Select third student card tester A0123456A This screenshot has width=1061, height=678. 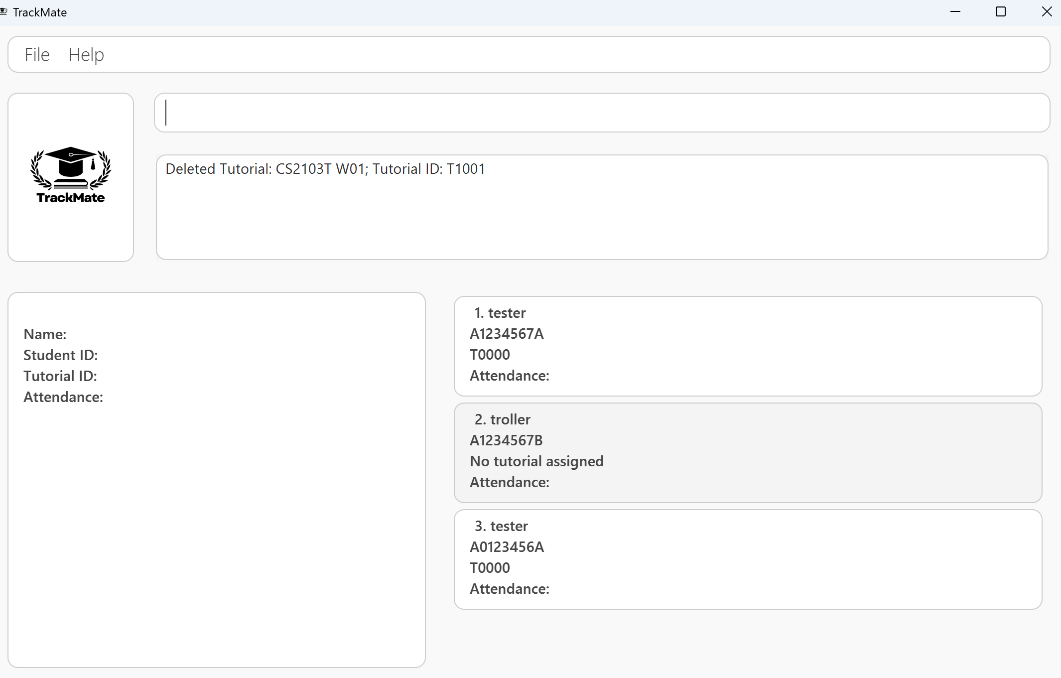point(748,559)
